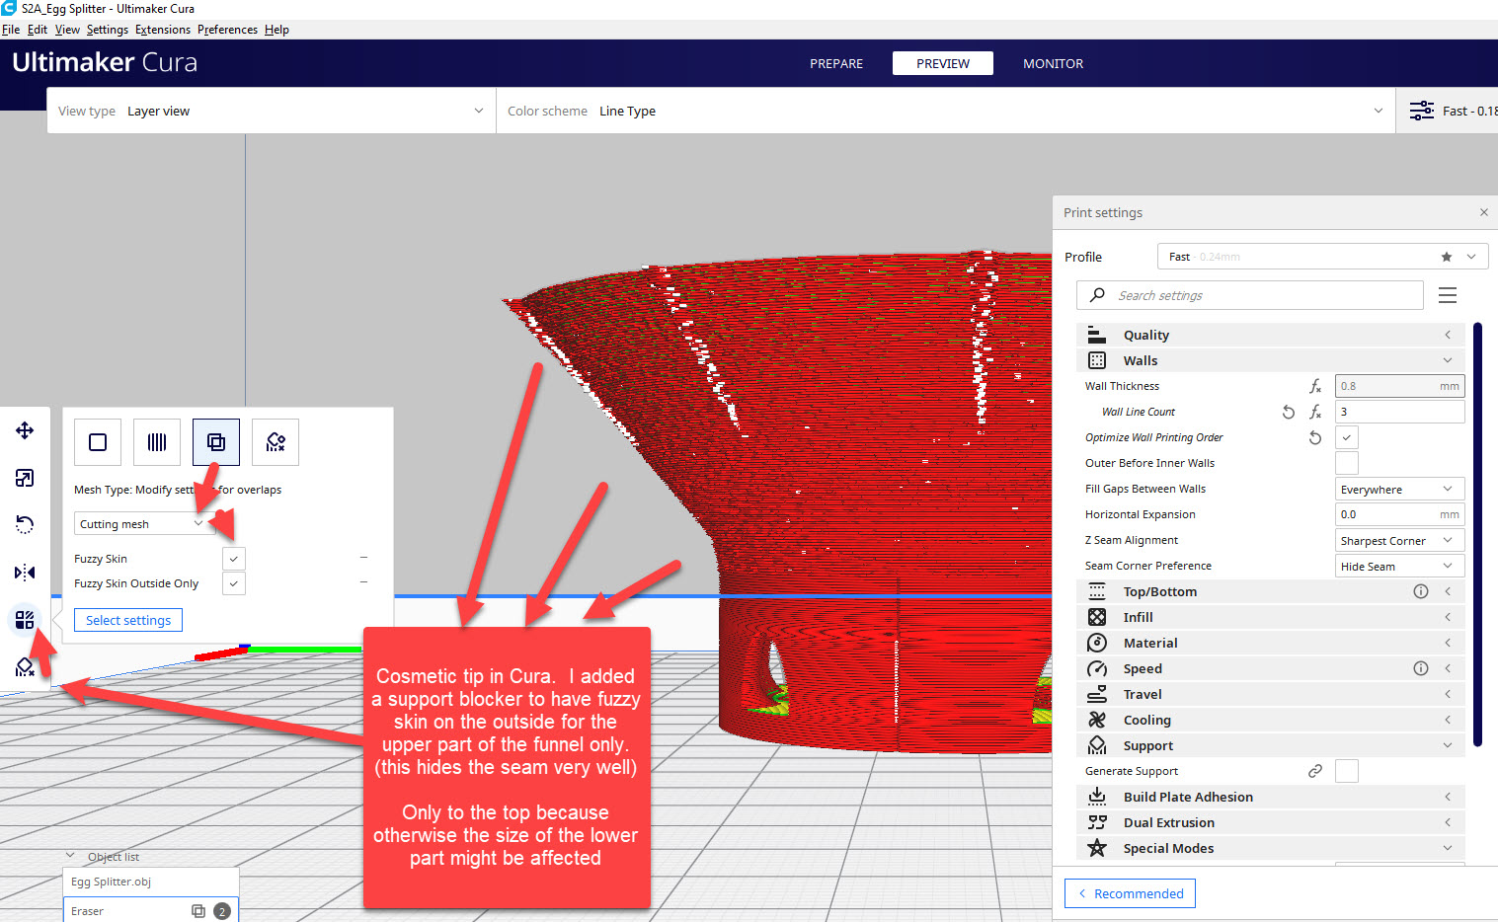
Task: Switch to the MONITOR stage
Action: tap(1053, 63)
